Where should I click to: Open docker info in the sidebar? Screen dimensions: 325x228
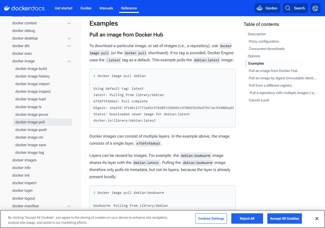21,168
